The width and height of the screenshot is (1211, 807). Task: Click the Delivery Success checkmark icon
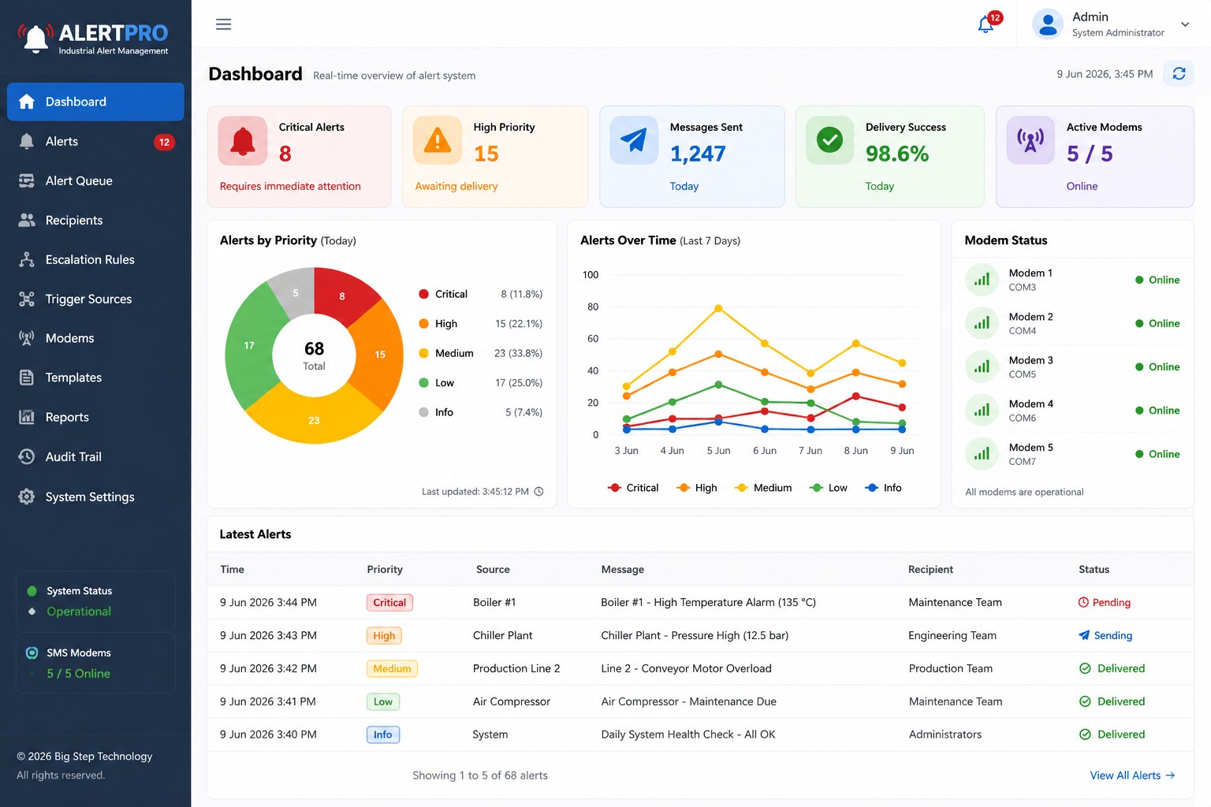(829, 140)
